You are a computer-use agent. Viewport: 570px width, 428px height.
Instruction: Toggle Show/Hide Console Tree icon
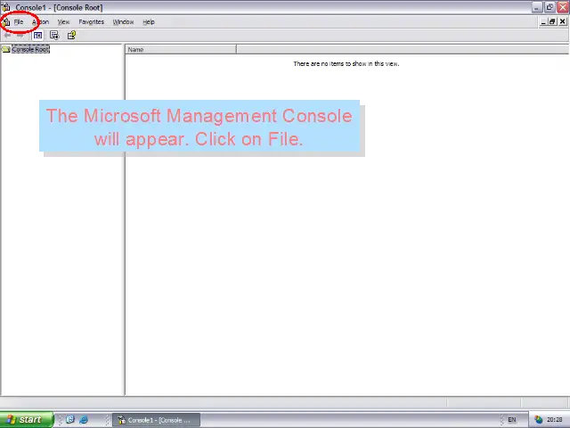pyautogui.click(x=37, y=36)
